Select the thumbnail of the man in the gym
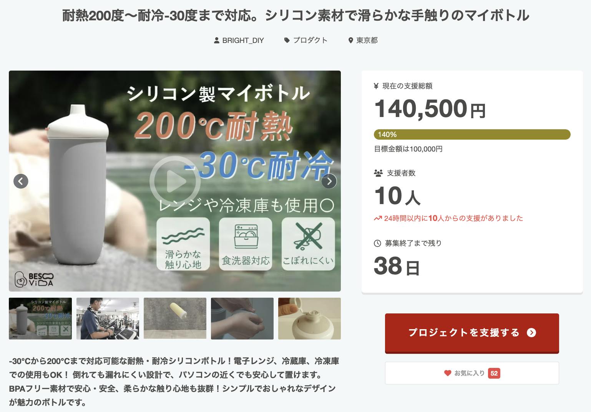Image resolution: width=591 pixels, height=412 pixels. click(x=108, y=318)
